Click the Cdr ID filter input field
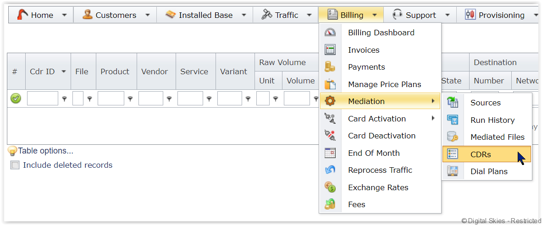 tap(42, 98)
